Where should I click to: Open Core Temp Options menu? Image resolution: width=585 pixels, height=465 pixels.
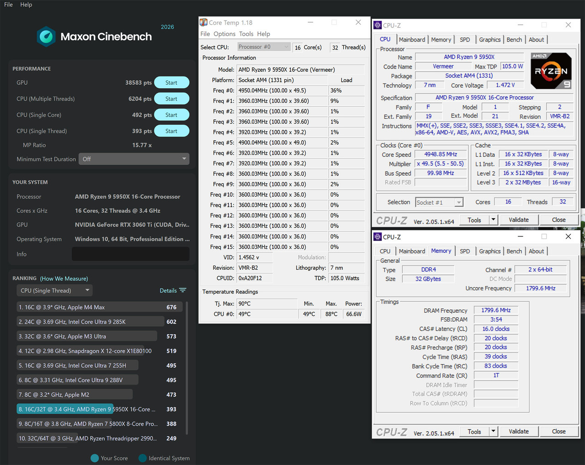tap(224, 34)
